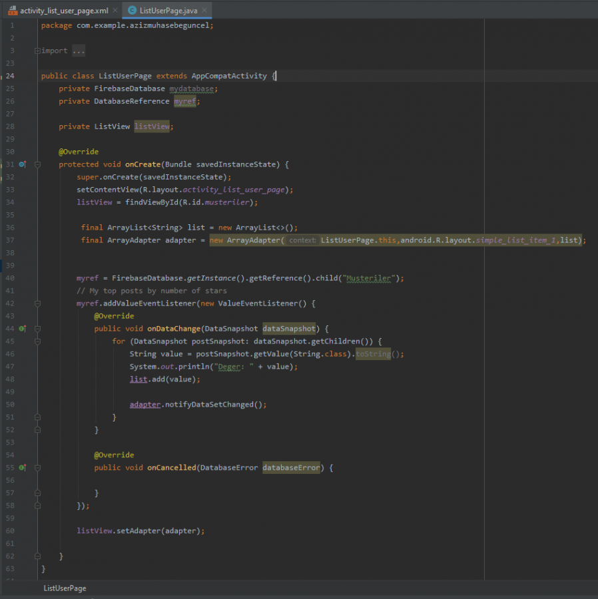The height and width of the screenshot is (599, 598).
Task: Click fold end marker on line 52
Action: (37, 430)
